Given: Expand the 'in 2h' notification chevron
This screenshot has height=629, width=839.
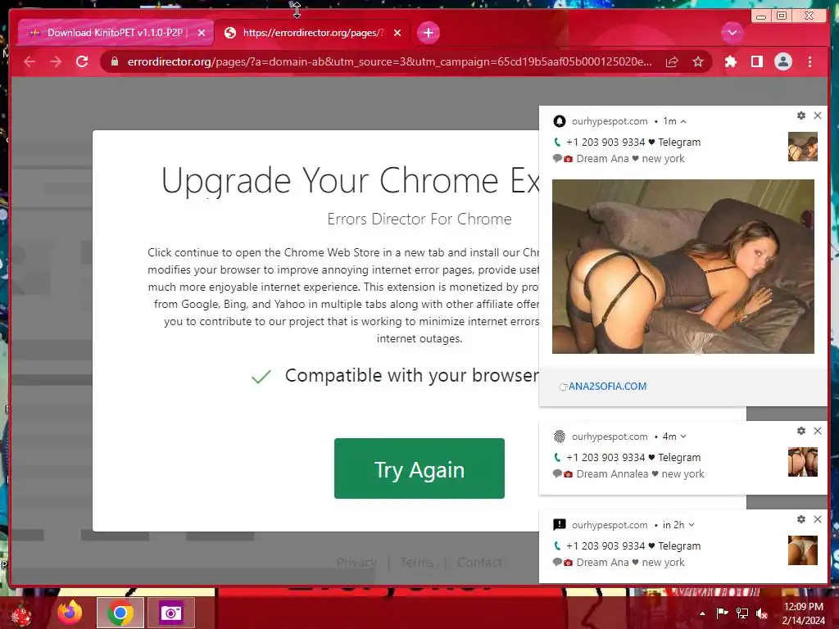Looking at the screenshot, I should tap(692, 525).
